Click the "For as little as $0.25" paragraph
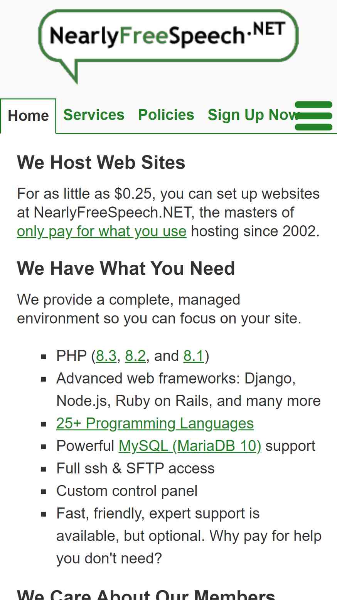This screenshot has width=337, height=600. tap(168, 213)
